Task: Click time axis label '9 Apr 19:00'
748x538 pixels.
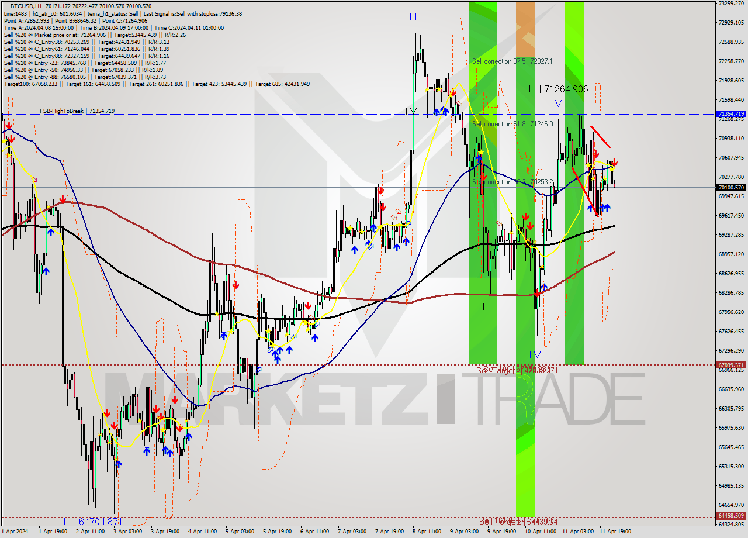Action: (501, 532)
